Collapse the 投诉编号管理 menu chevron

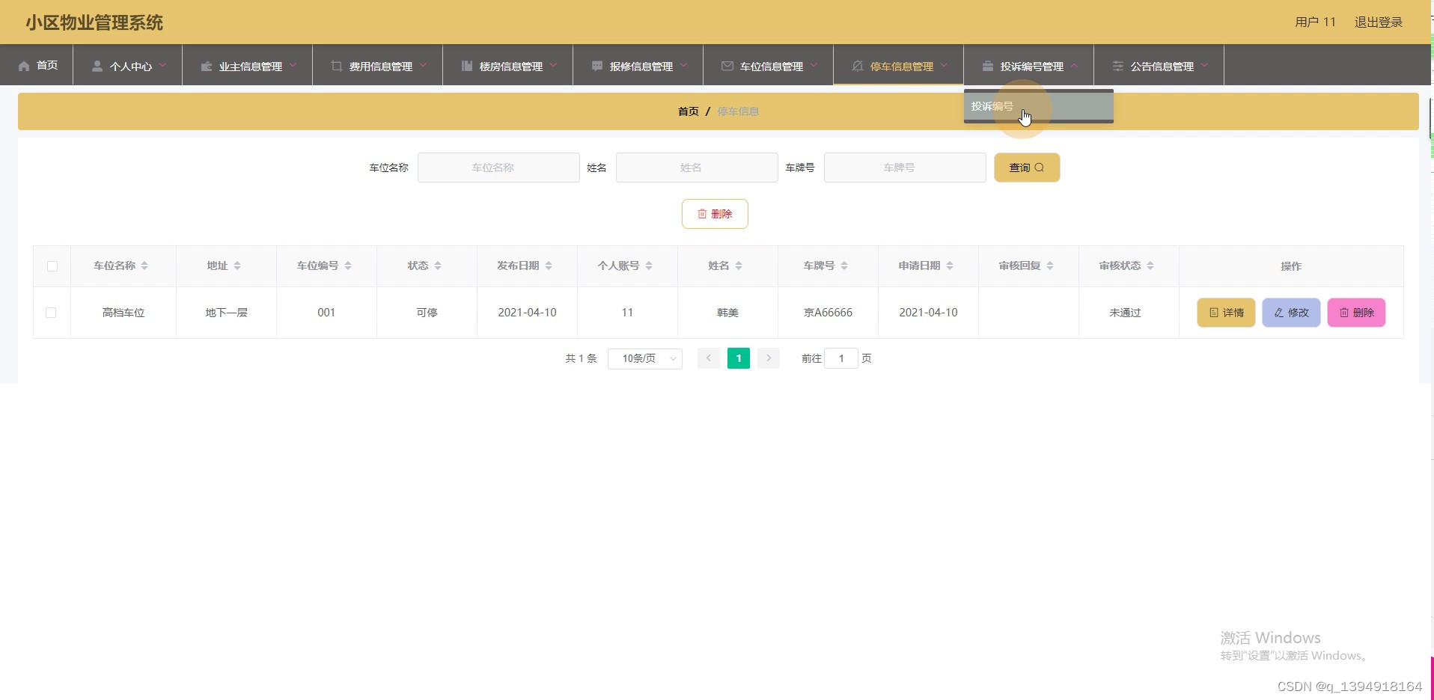click(1074, 65)
